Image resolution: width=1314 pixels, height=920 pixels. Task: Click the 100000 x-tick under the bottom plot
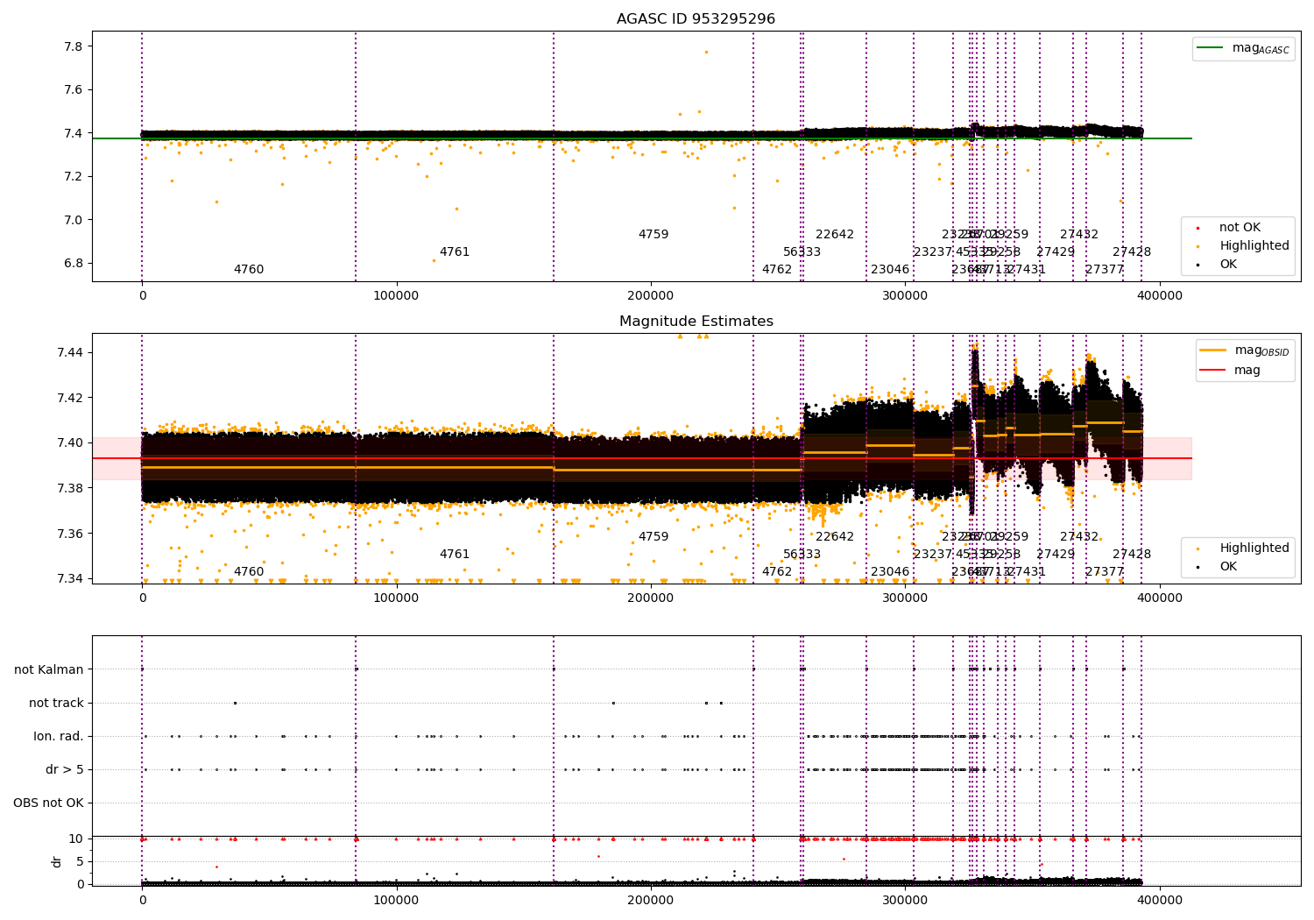pos(396,900)
